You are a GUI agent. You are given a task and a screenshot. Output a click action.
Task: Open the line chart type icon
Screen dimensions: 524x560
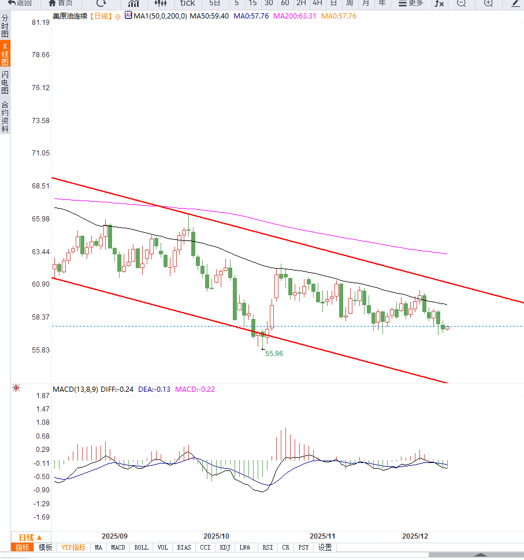pos(133,3)
